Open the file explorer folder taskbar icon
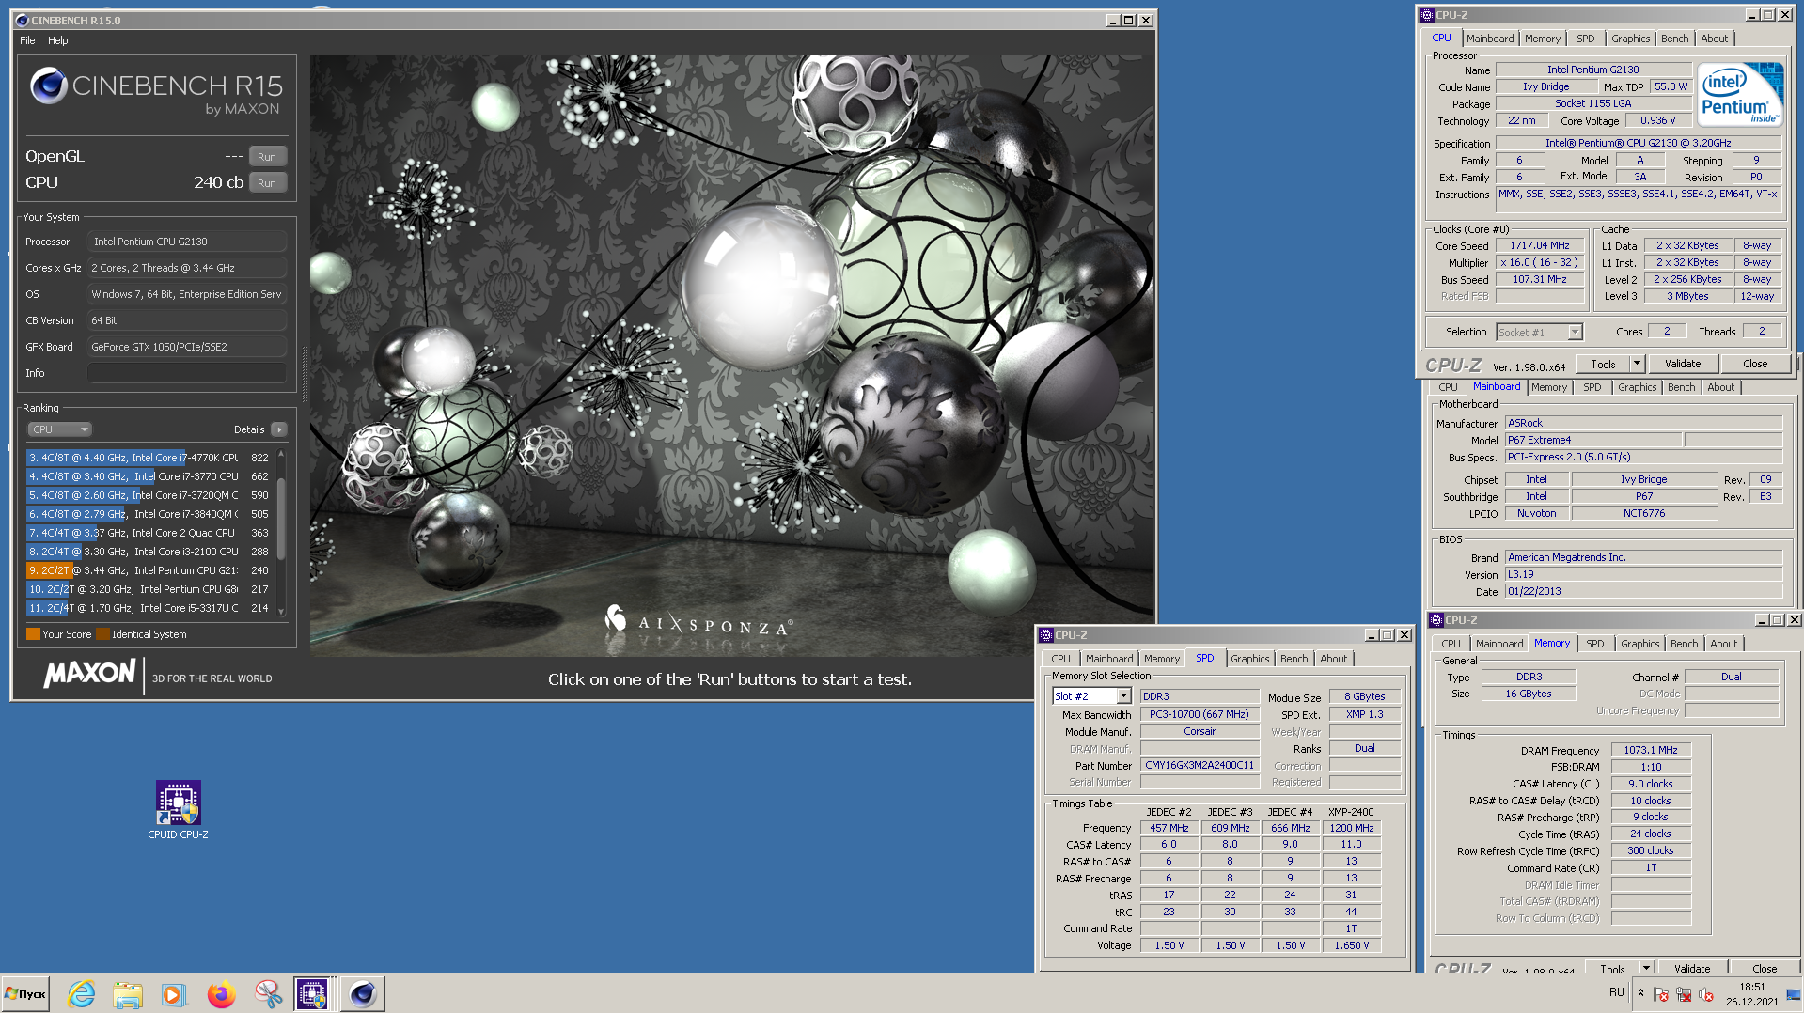Image resolution: width=1804 pixels, height=1013 pixels. pyautogui.click(x=128, y=993)
